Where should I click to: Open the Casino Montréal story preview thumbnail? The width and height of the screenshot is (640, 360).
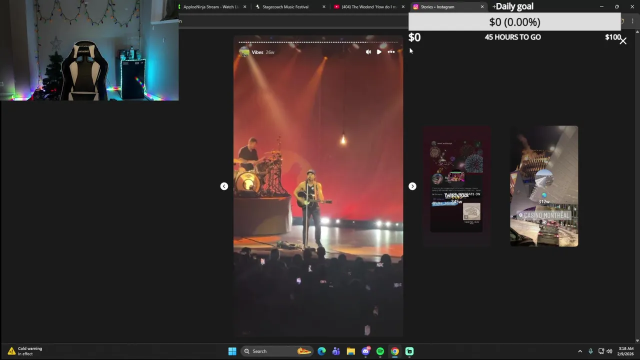pos(544,186)
